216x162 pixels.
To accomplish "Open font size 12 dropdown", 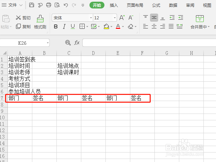I will tap(115, 18).
